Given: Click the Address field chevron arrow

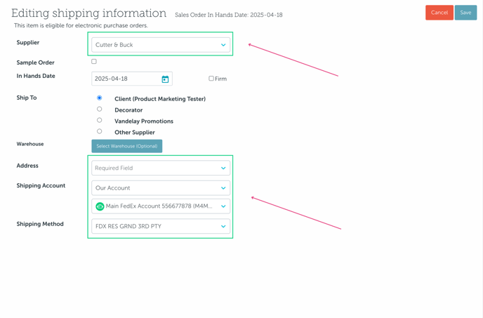Looking at the screenshot, I should click(x=223, y=168).
